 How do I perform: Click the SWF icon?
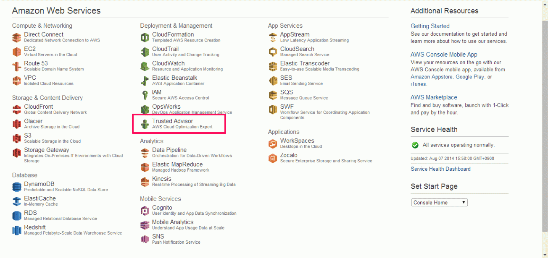pos(273,109)
